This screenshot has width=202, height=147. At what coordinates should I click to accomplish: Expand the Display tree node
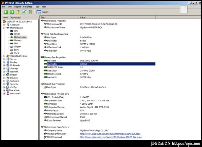[x=4, y=62]
